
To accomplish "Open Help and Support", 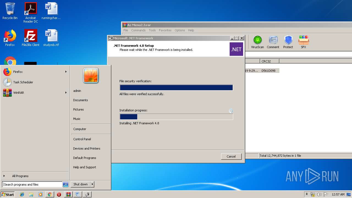I will point(85,167).
